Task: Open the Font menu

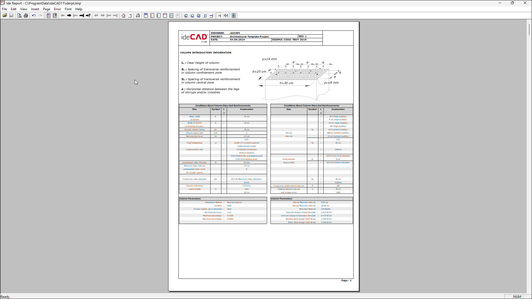Action: [68, 9]
